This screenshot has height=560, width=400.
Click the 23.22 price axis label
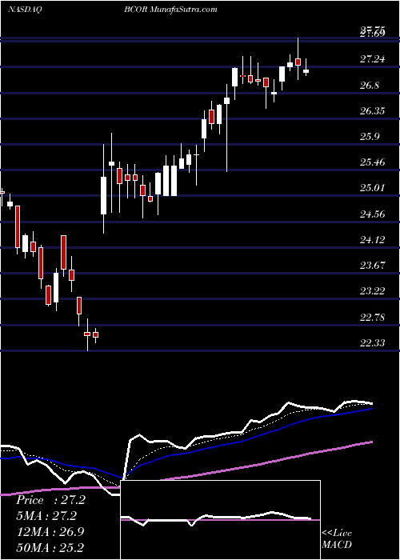[372, 291]
